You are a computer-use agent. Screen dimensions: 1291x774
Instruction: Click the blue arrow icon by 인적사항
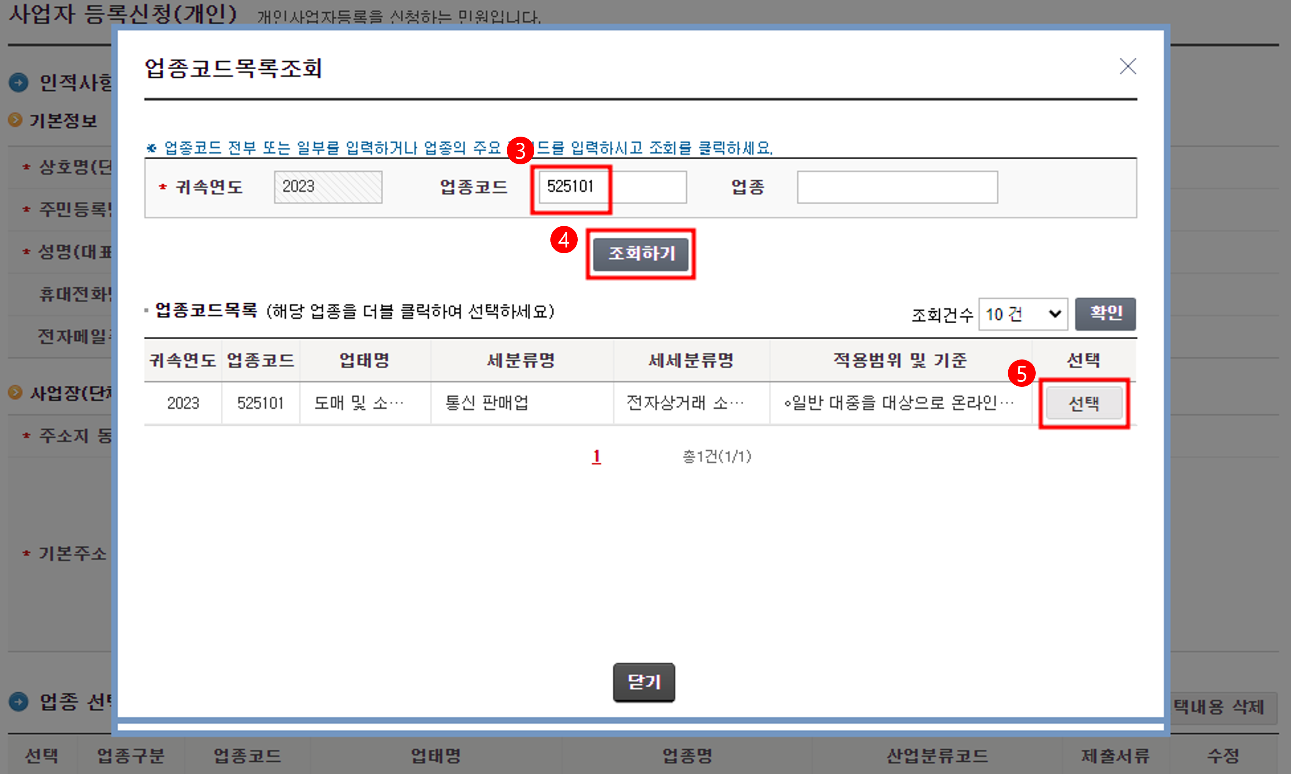pyautogui.click(x=19, y=82)
